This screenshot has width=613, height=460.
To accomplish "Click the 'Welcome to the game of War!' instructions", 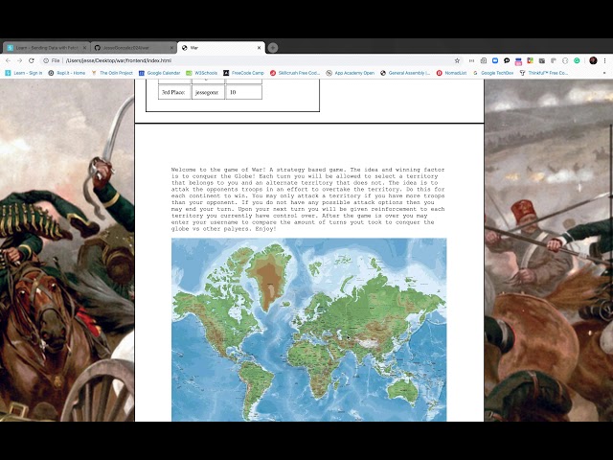I will click(308, 199).
